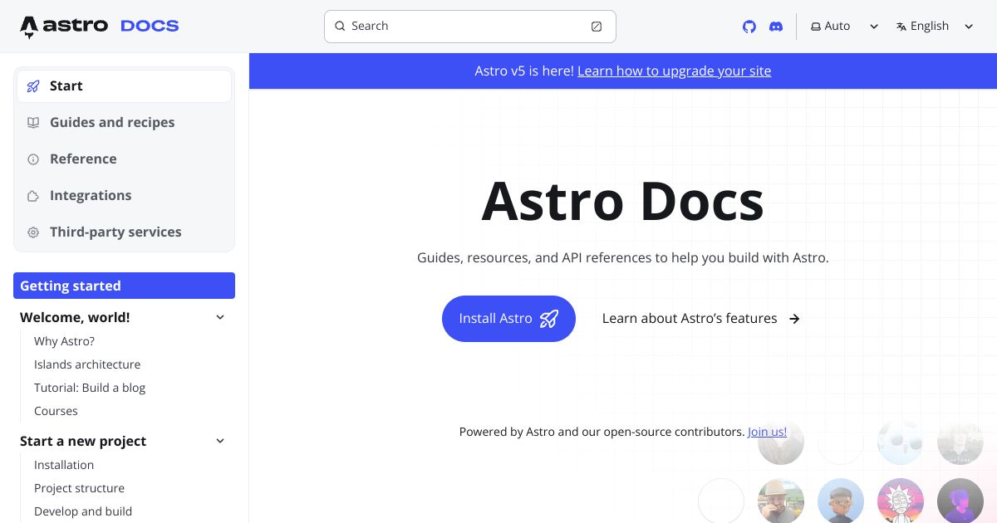Click the magnifying glass icon in the search box
The image size is (997, 523).
coord(340,27)
